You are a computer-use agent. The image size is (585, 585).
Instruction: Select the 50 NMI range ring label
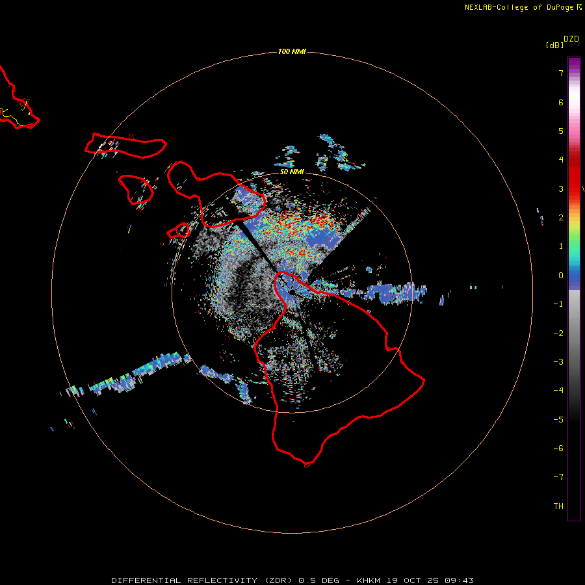(292, 172)
